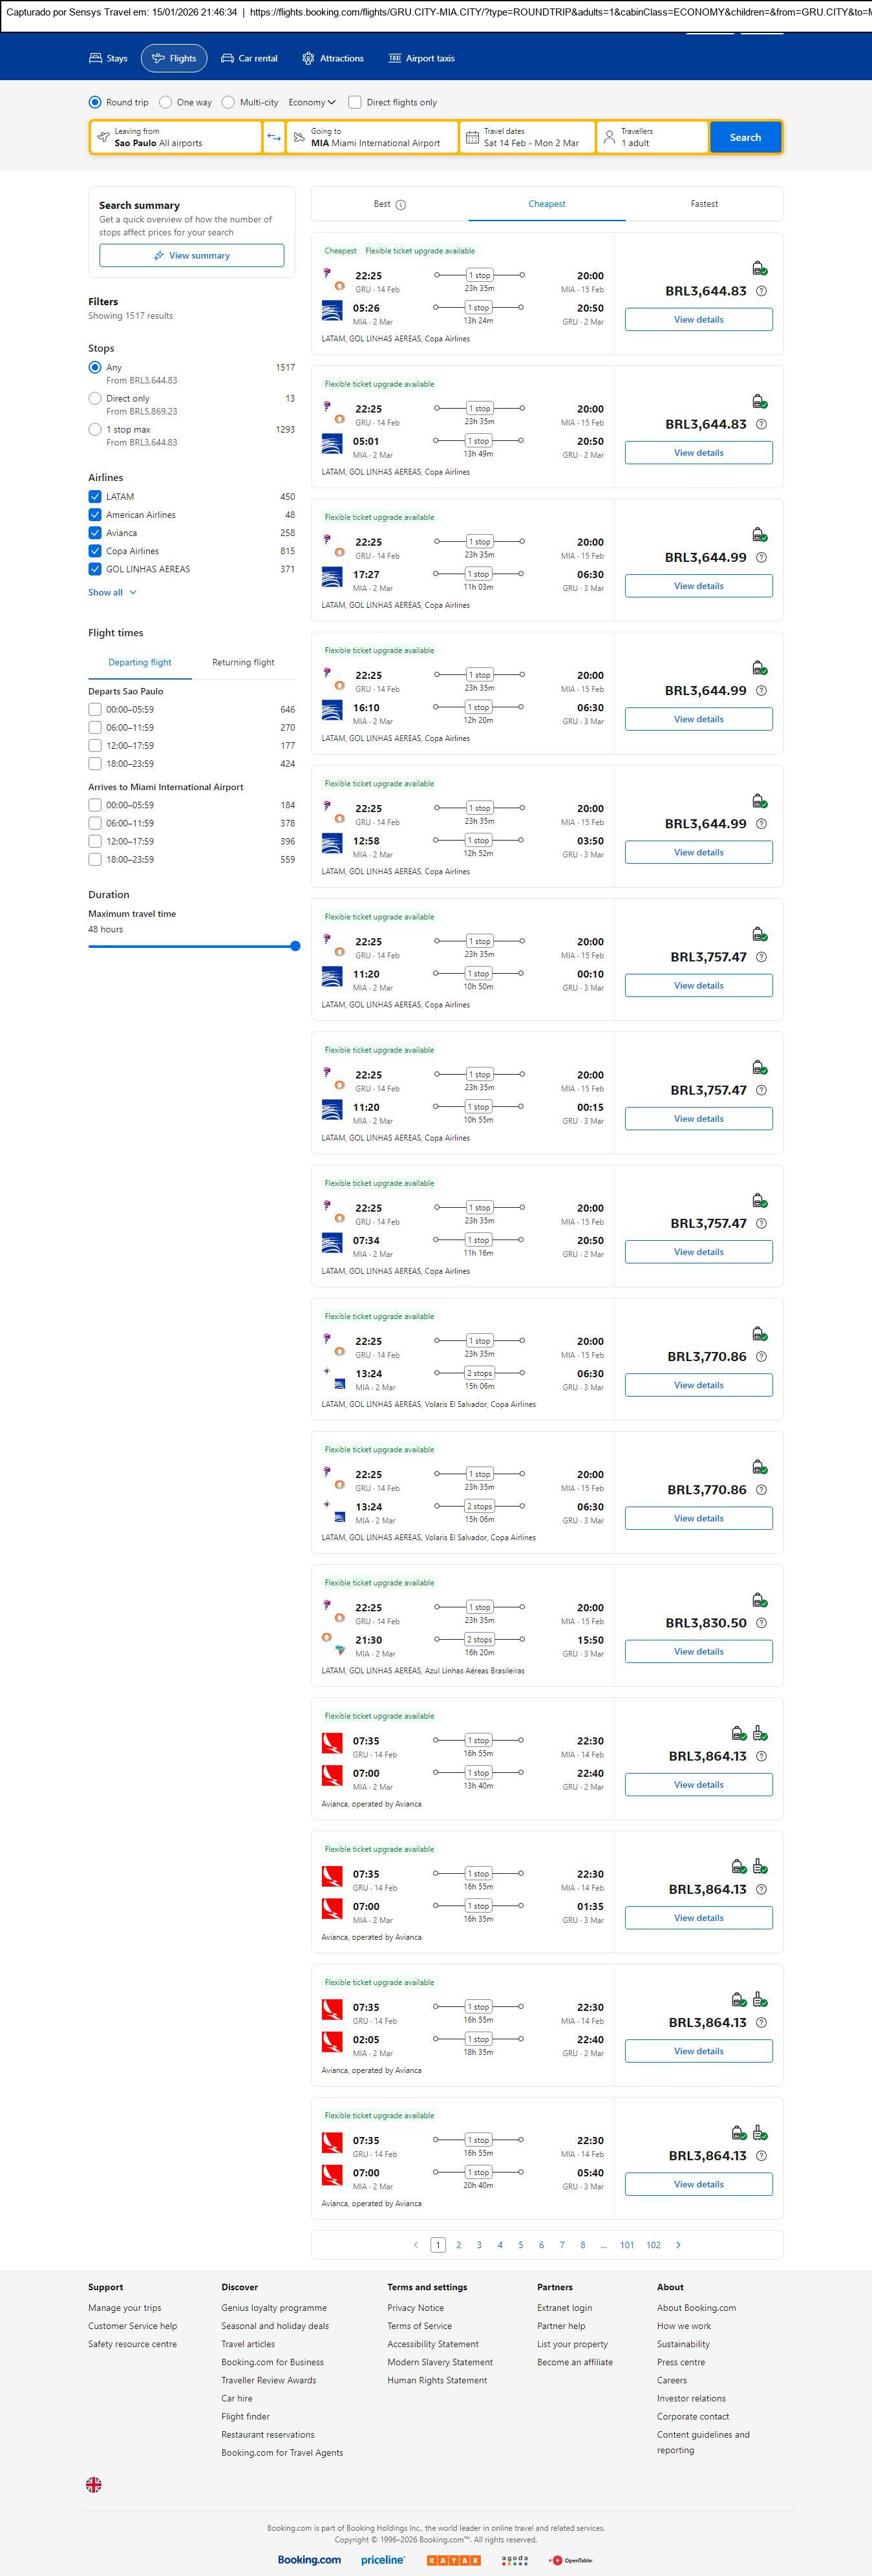The height and width of the screenshot is (2576, 872).
Task: Click the price info icon next to BRL3,830.50
Action: (761, 1623)
